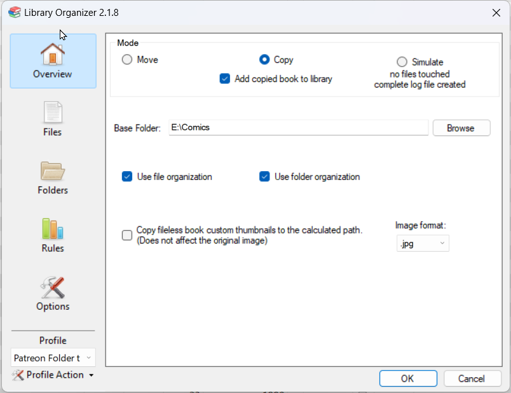511x393 pixels.
Task: Click the Browse button for Base Folder
Action: coord(461,128)
